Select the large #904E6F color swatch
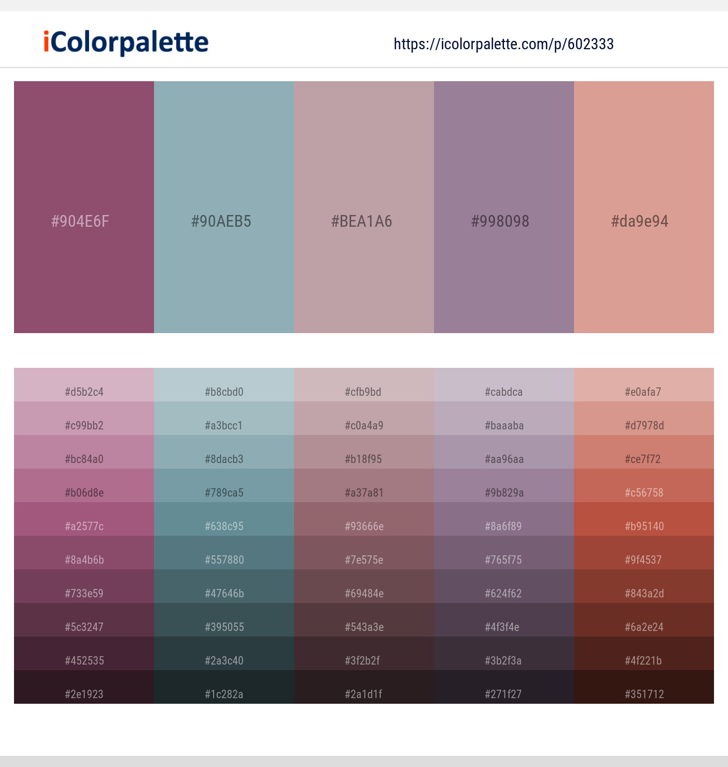 coord(84,207)
